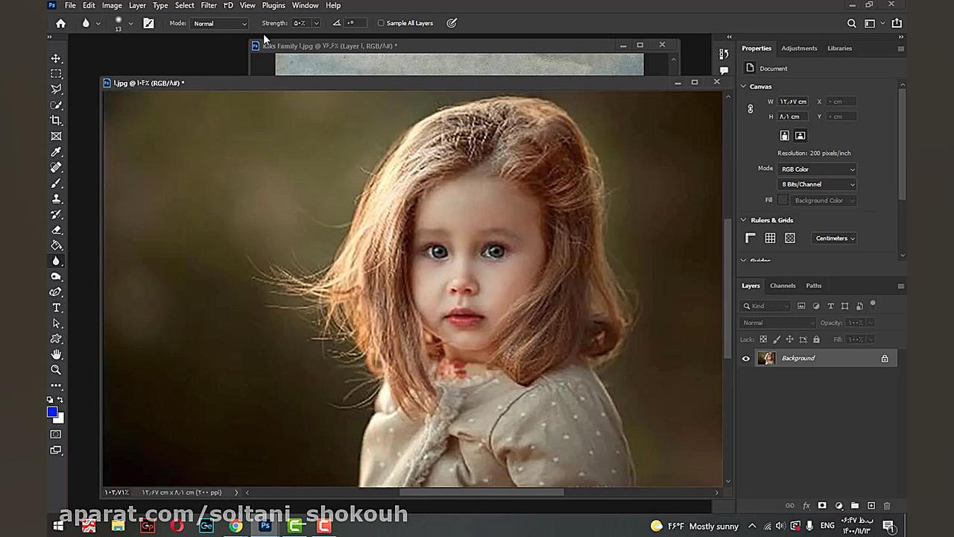Switch to the Channels tab
The image size is (954, 537).
point(783,286)
